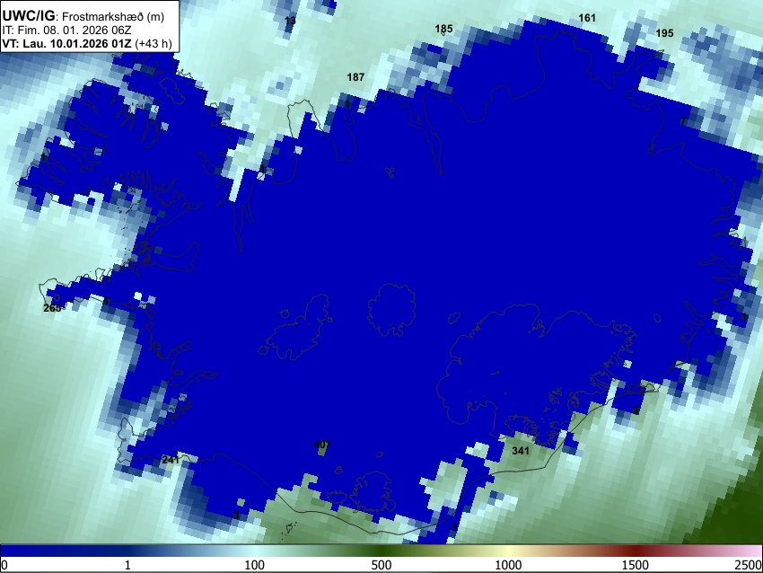The image size is (763, 573).
Task: Click the map value label '185'
Action: (x=443, y=29)
